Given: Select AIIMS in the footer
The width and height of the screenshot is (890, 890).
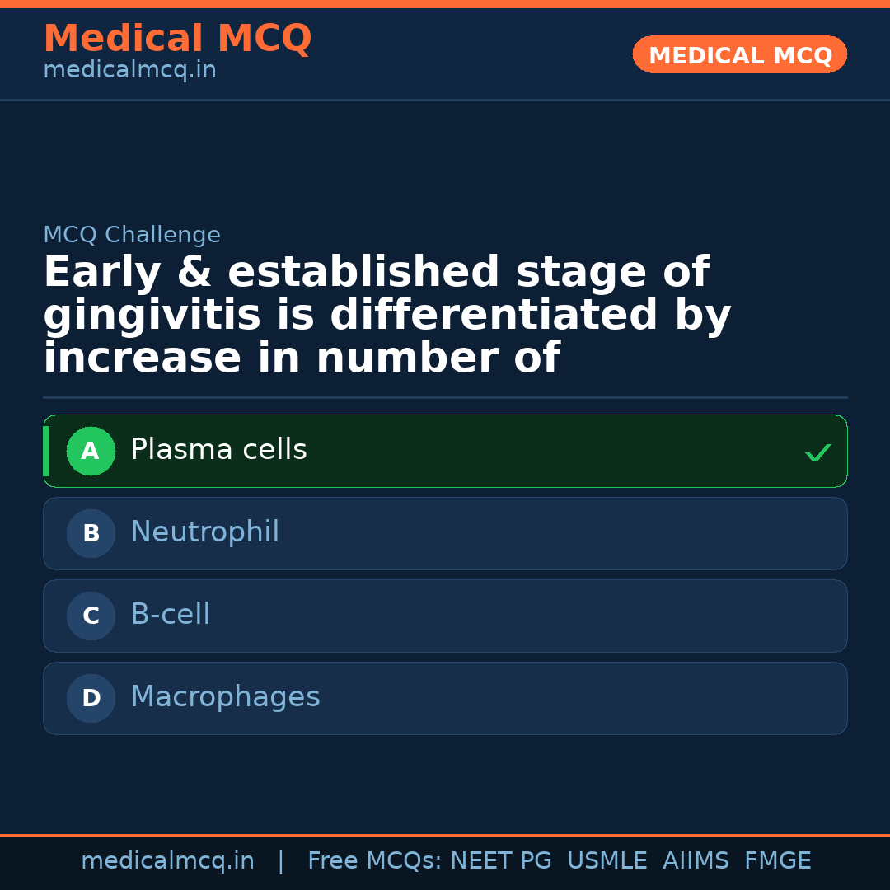Looking at the screenshot, I should click(696, 861).
